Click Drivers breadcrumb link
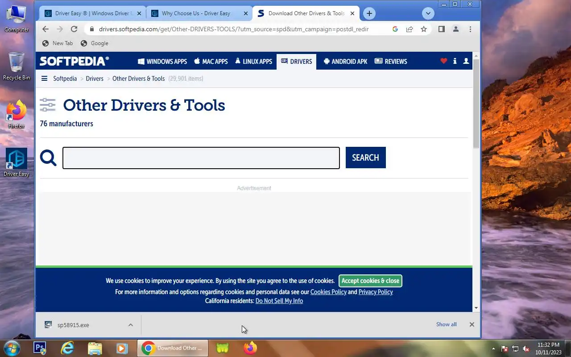The height and width of the screenshot is (357, 571). (95, 79)
